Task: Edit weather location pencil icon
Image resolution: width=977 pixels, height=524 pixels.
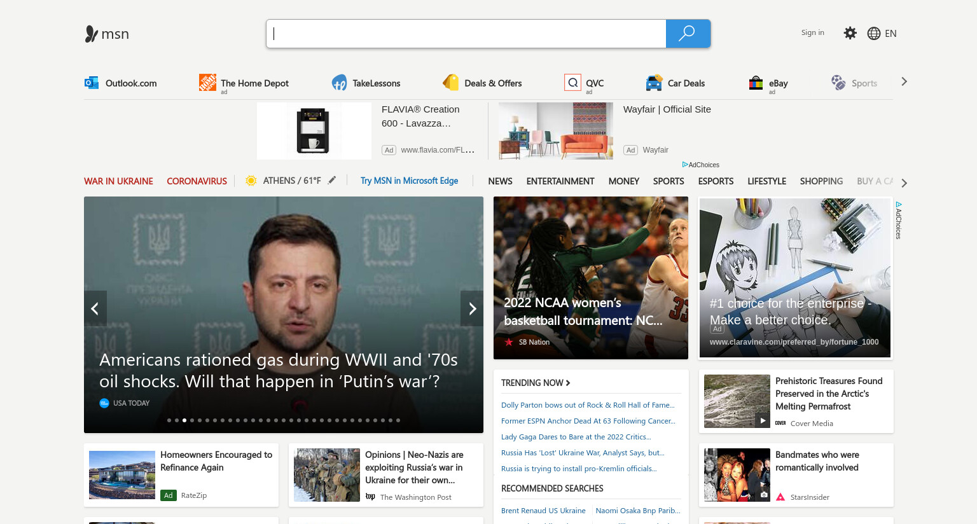Action: point(332,180)
